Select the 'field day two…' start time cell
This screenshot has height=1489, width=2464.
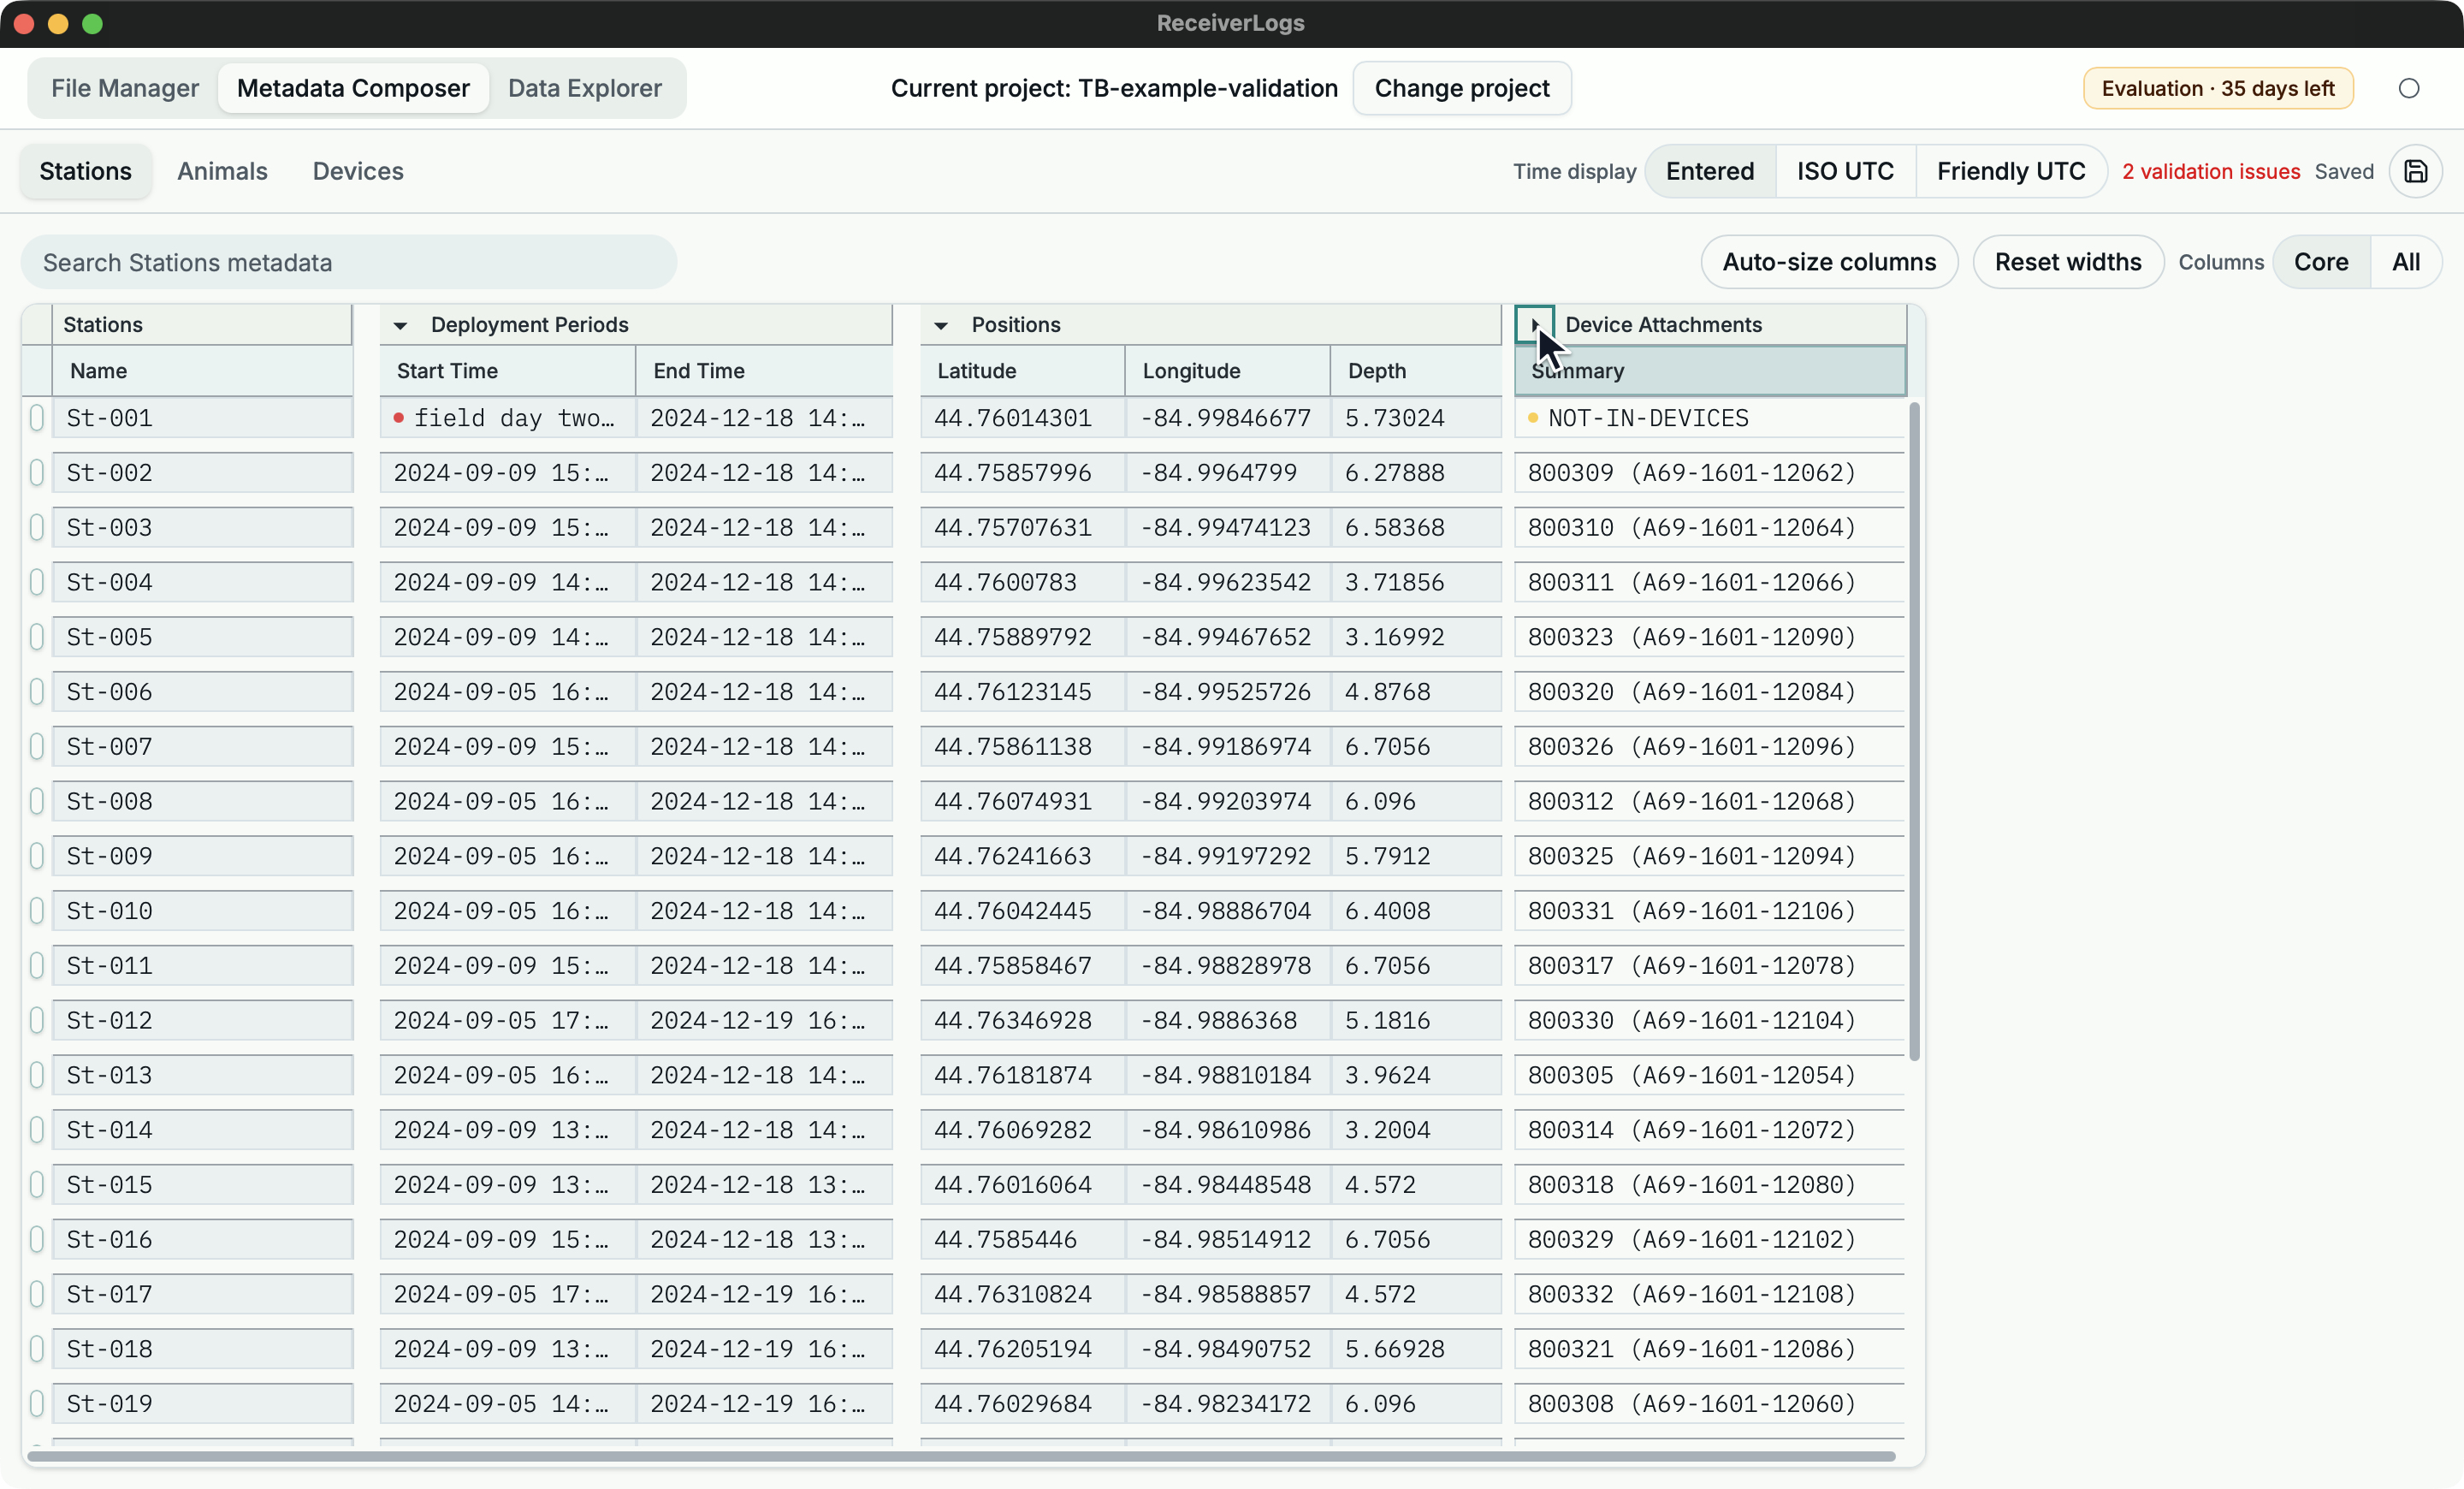click(508, 418)
